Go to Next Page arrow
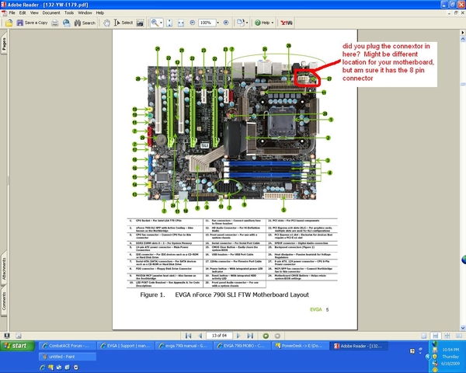This screenshot has width=466, height=373. click(238, 336)
